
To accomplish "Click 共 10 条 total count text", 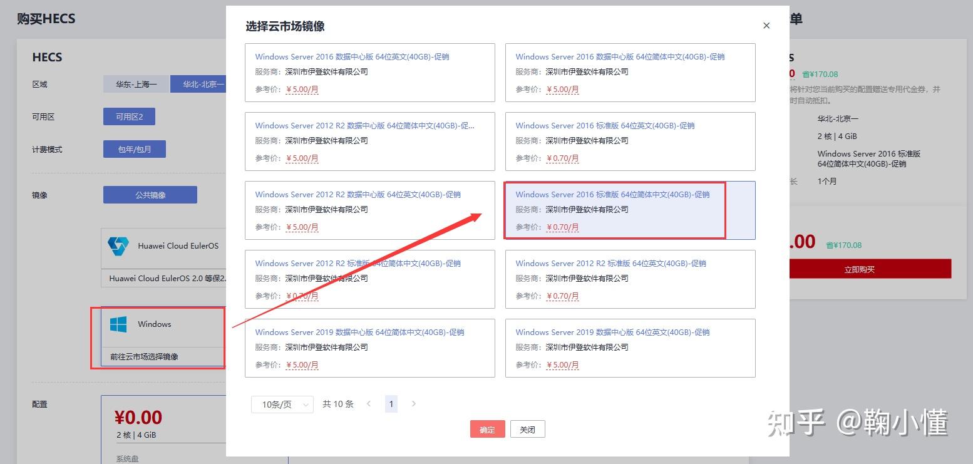I will tap(338, 404).
